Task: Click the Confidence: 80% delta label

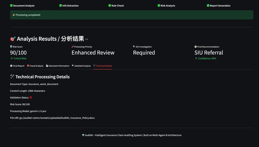Action: click(207, 58)
